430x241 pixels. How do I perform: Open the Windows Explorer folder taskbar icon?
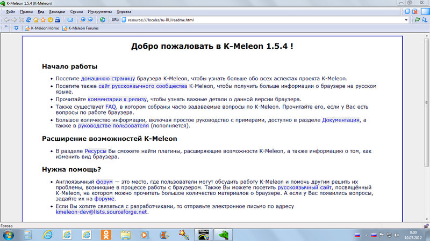[125, 235]
